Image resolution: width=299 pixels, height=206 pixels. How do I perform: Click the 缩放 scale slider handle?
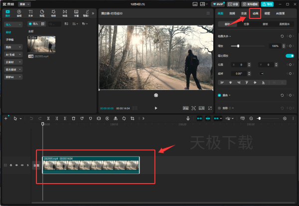point(238,46)
